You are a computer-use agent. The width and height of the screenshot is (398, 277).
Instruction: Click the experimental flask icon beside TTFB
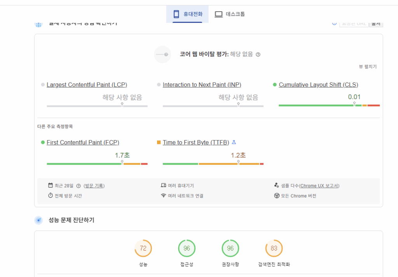pos(234,142)
